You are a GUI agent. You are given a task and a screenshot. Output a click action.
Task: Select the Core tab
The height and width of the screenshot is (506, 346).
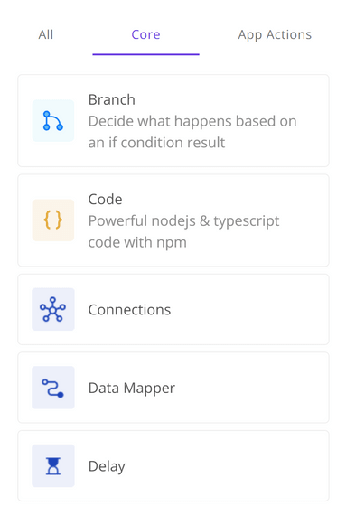click(x=145, y=34)
